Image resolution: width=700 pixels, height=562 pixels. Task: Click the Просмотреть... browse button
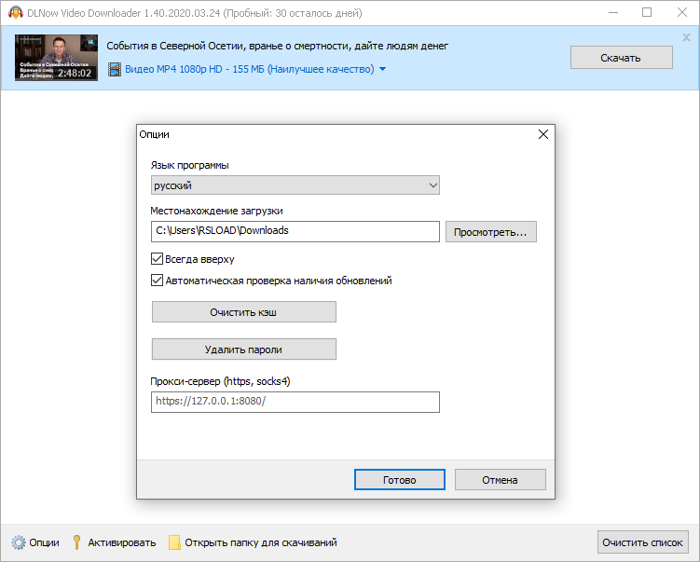coord(490,232)
